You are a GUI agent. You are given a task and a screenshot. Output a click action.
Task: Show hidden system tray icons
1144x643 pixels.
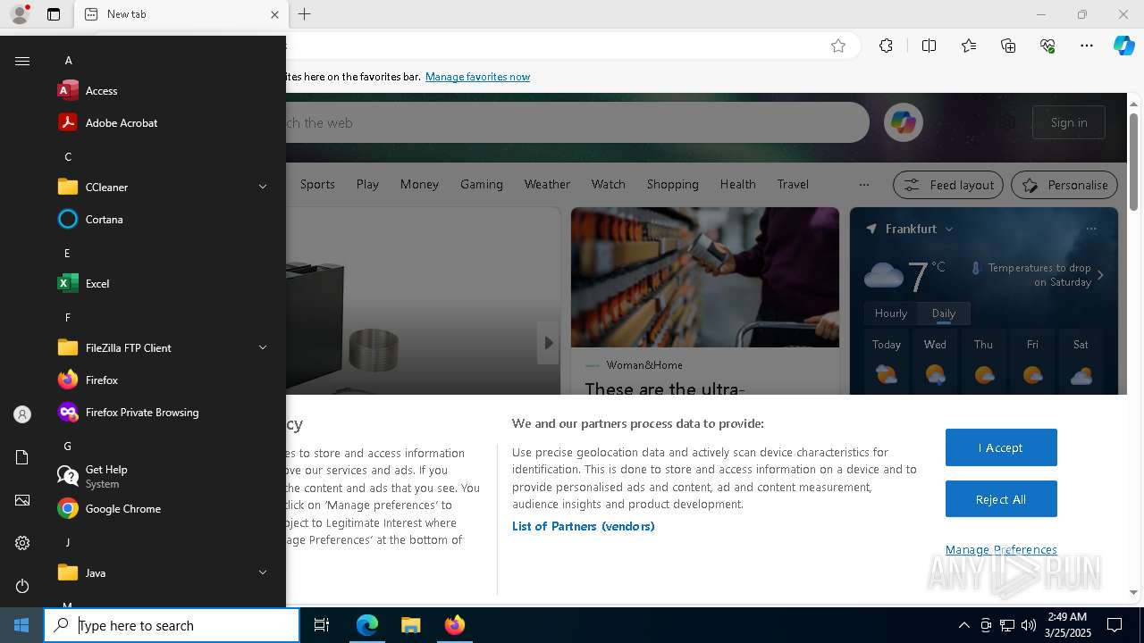(x=963, y=625)
